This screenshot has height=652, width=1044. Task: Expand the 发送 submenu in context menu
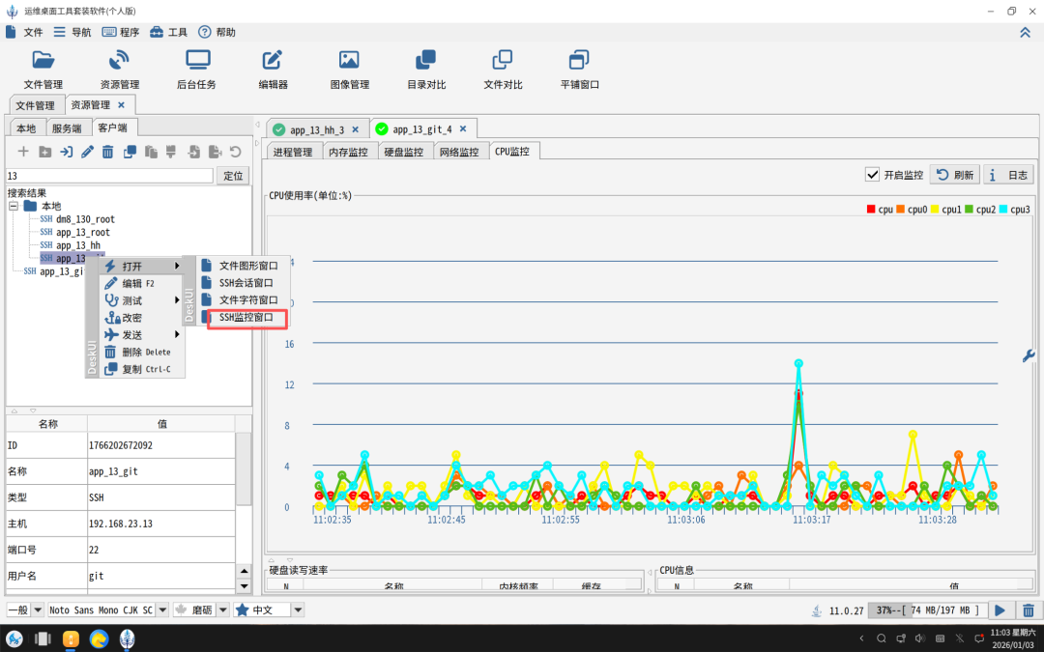pos(141,334)
